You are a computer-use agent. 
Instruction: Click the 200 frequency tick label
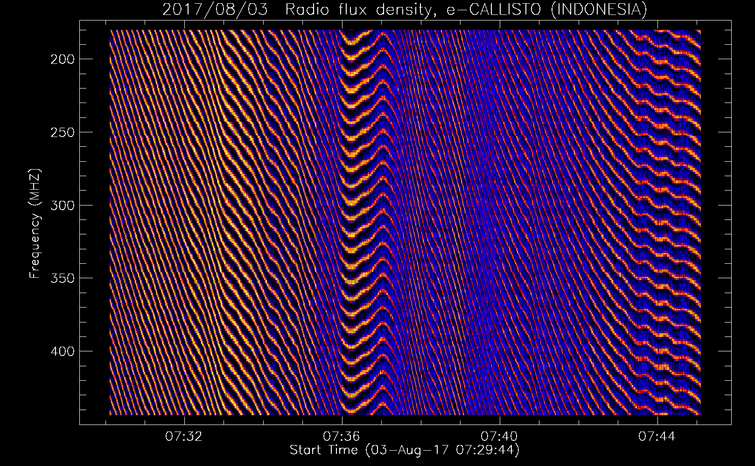(62, 59)
